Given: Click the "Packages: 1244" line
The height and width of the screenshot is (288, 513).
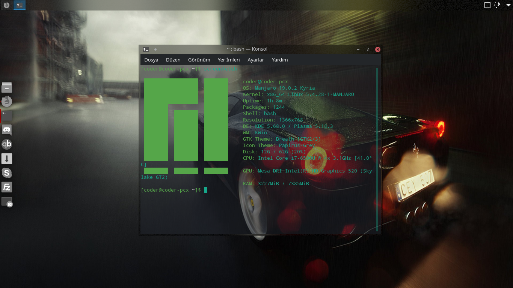Looking at the screenshot, I should click(x=264, y=107).
